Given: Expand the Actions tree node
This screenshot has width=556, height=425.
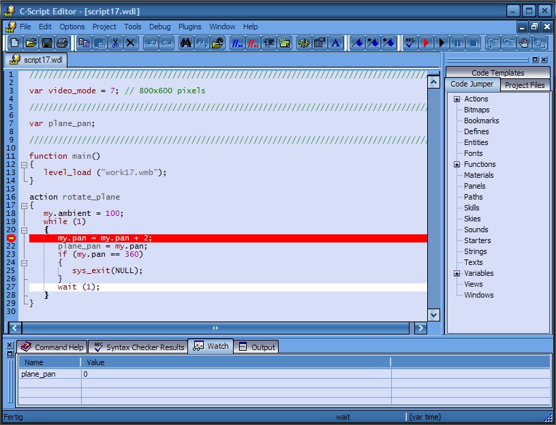Looking at the screenshot, I should pos(457,99).
